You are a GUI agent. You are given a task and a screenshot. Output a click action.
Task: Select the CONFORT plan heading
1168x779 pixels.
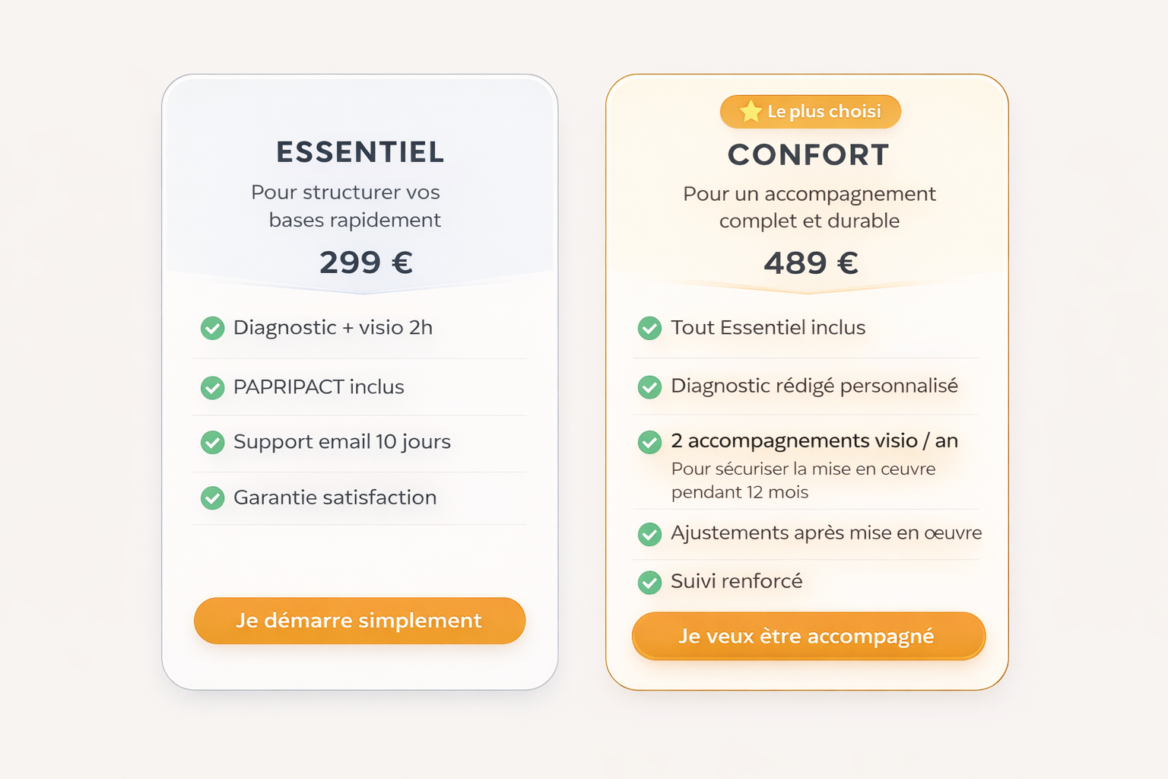pos(808,155)
